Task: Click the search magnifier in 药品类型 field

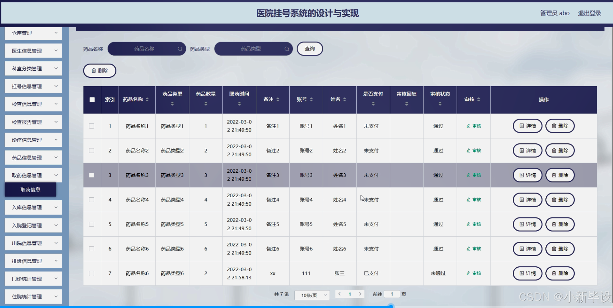Action: click(x=287, y=48)
